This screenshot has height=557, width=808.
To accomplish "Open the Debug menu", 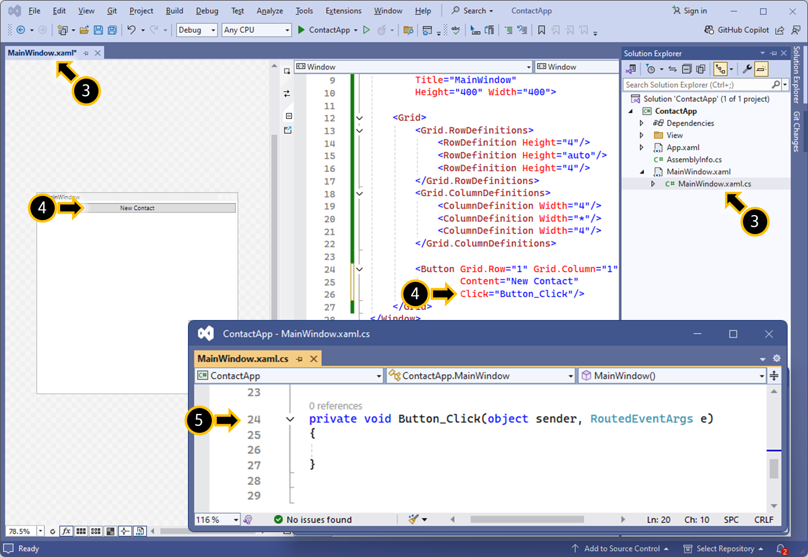I will (207, 10).
